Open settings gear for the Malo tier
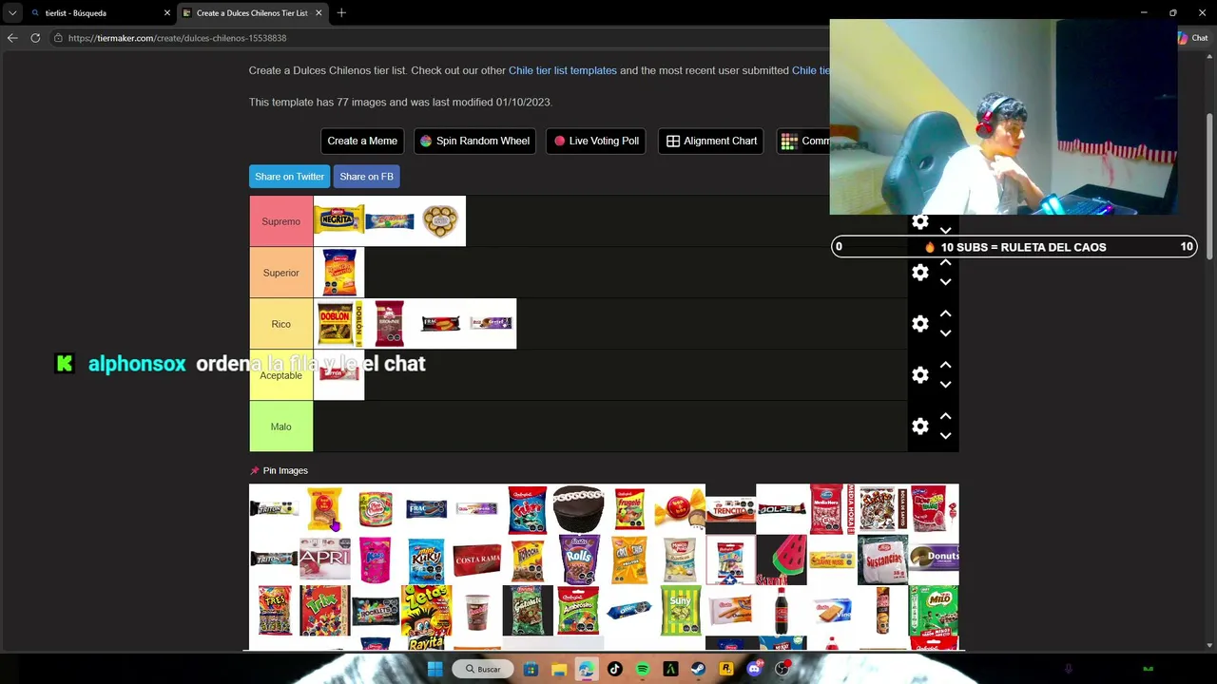The width and height of the screenshot is (1217, 684). pyautogui.click(x=919, y=427)
